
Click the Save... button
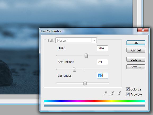tap(136, 67)
